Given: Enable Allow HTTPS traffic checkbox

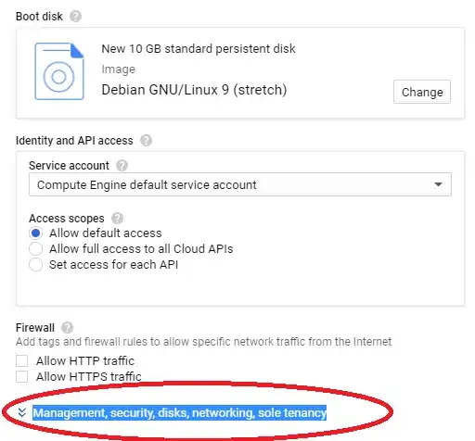Looking at the screenshot, I should pyautogui.click(x=21, y=376).
